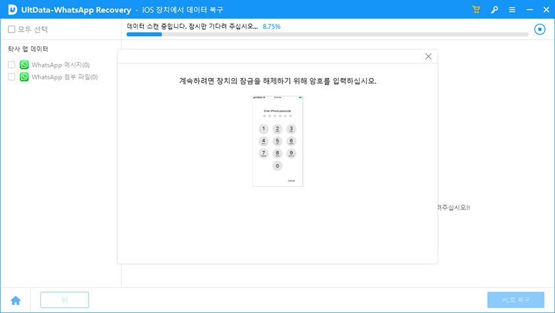Open the key-shaped register icon

[494, 9]
